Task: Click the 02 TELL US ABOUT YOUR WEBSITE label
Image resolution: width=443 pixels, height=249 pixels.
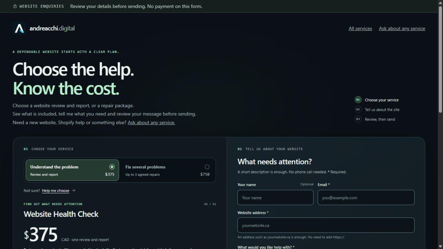Action: coord(270,149)
